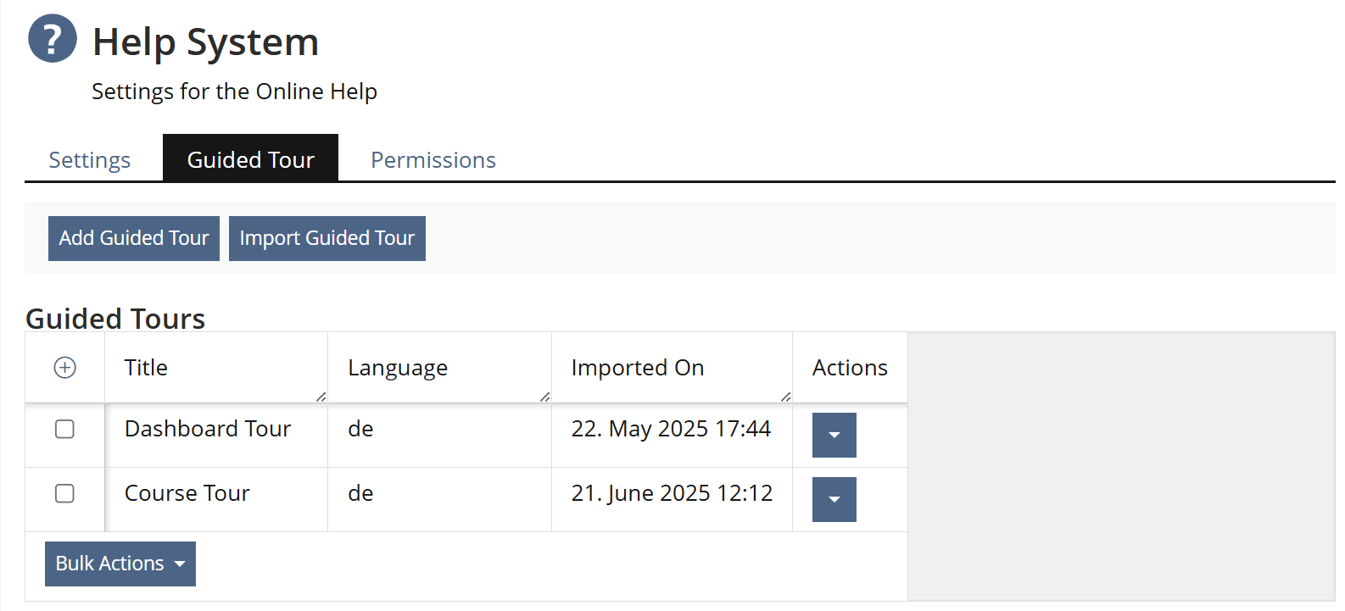The image size is (1345, 611).
Task: Click the Language column header
Action: tap(398, 368)
